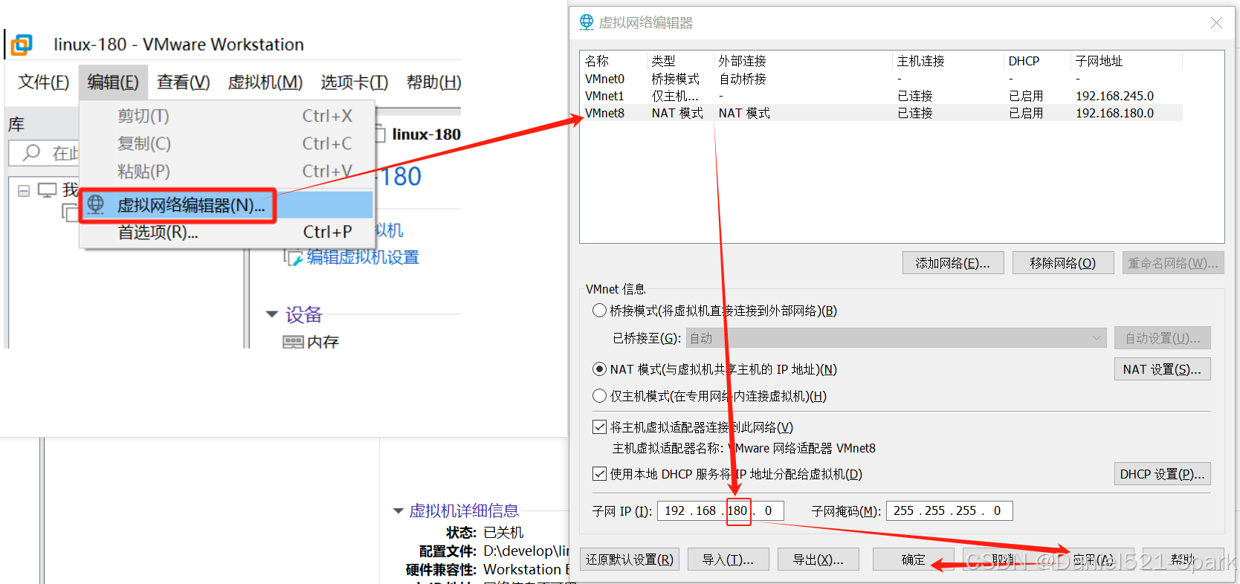
Task: Select 仅主机模式 radio button
Action: (599, 396)
